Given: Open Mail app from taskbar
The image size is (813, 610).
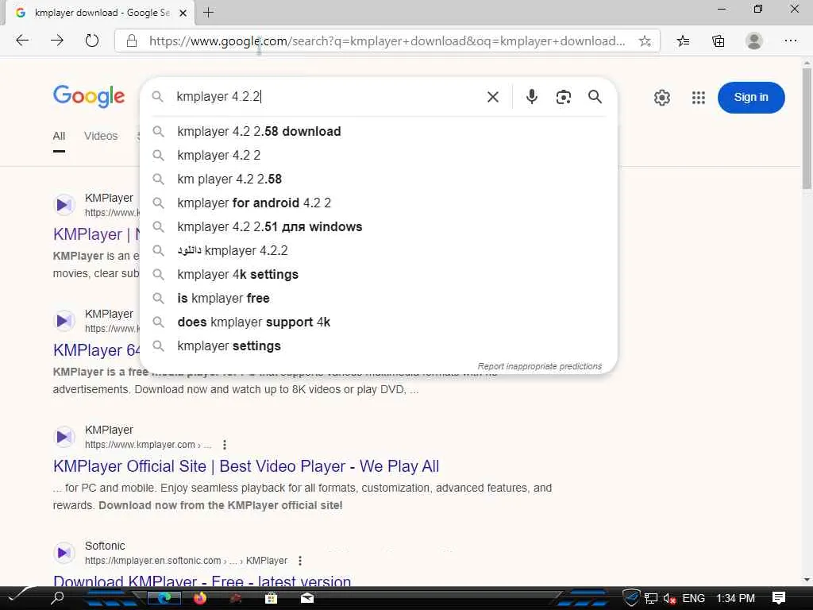Looking at the screenshot, I should [x=307, y=598].
